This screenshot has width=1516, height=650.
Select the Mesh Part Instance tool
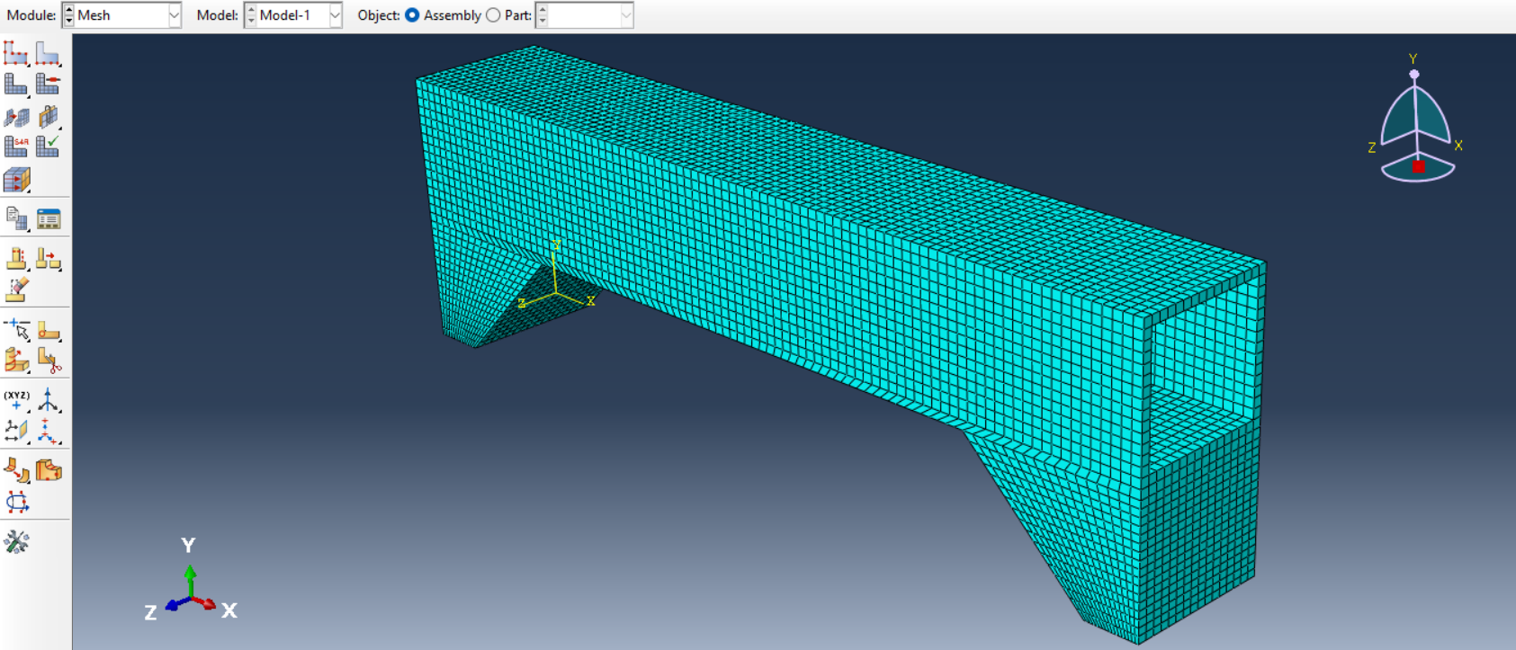(x=16, y=85)
